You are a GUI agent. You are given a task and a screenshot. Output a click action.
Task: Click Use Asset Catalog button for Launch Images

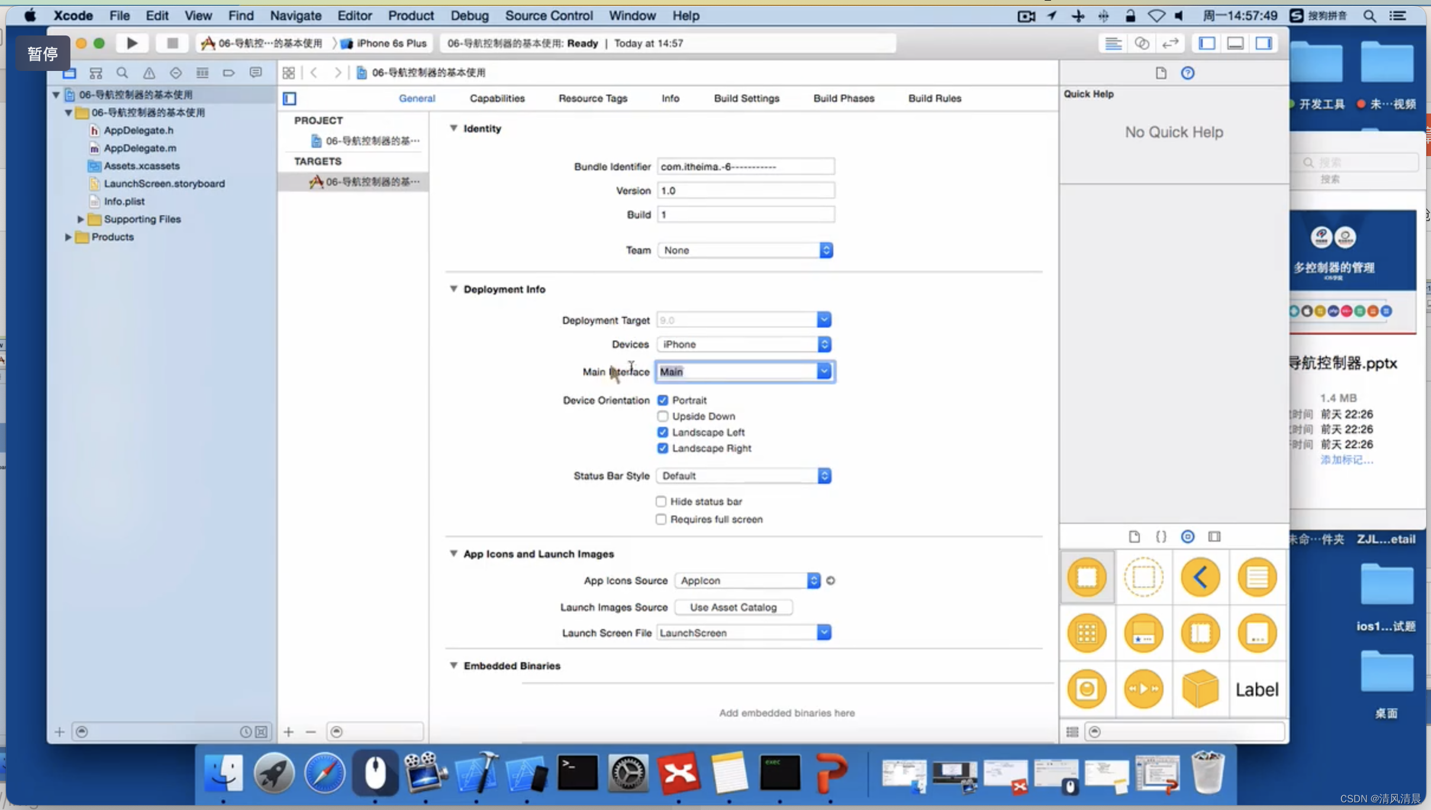pyautogui.click(x=732, y=607)
